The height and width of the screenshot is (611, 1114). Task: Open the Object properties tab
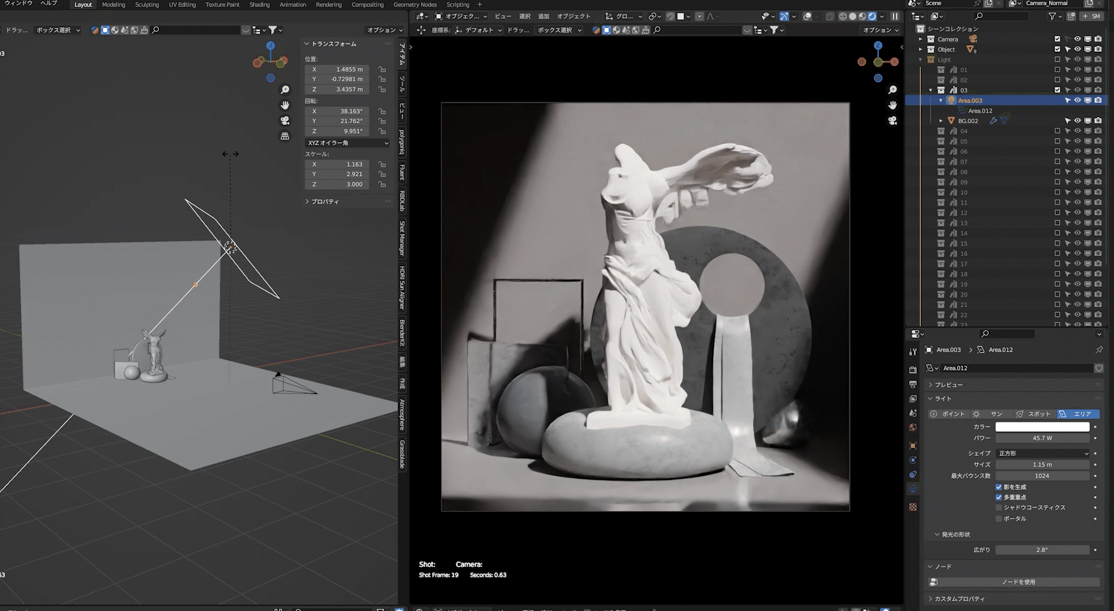coord(913,446)
